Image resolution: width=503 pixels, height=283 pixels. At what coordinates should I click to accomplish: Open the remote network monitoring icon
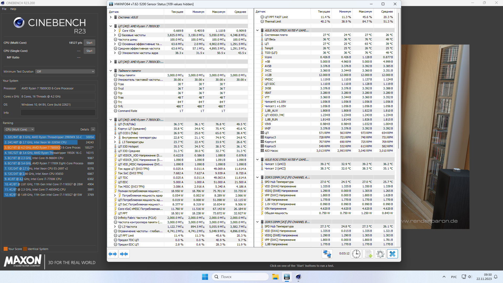327,254
